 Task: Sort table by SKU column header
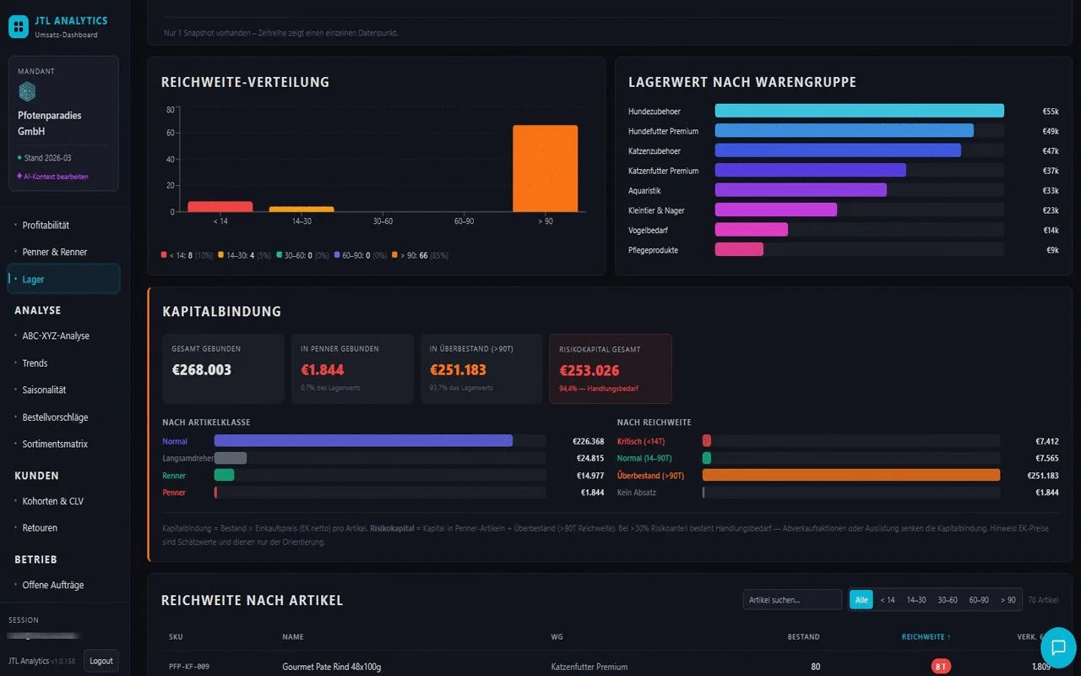coord(176,637)
